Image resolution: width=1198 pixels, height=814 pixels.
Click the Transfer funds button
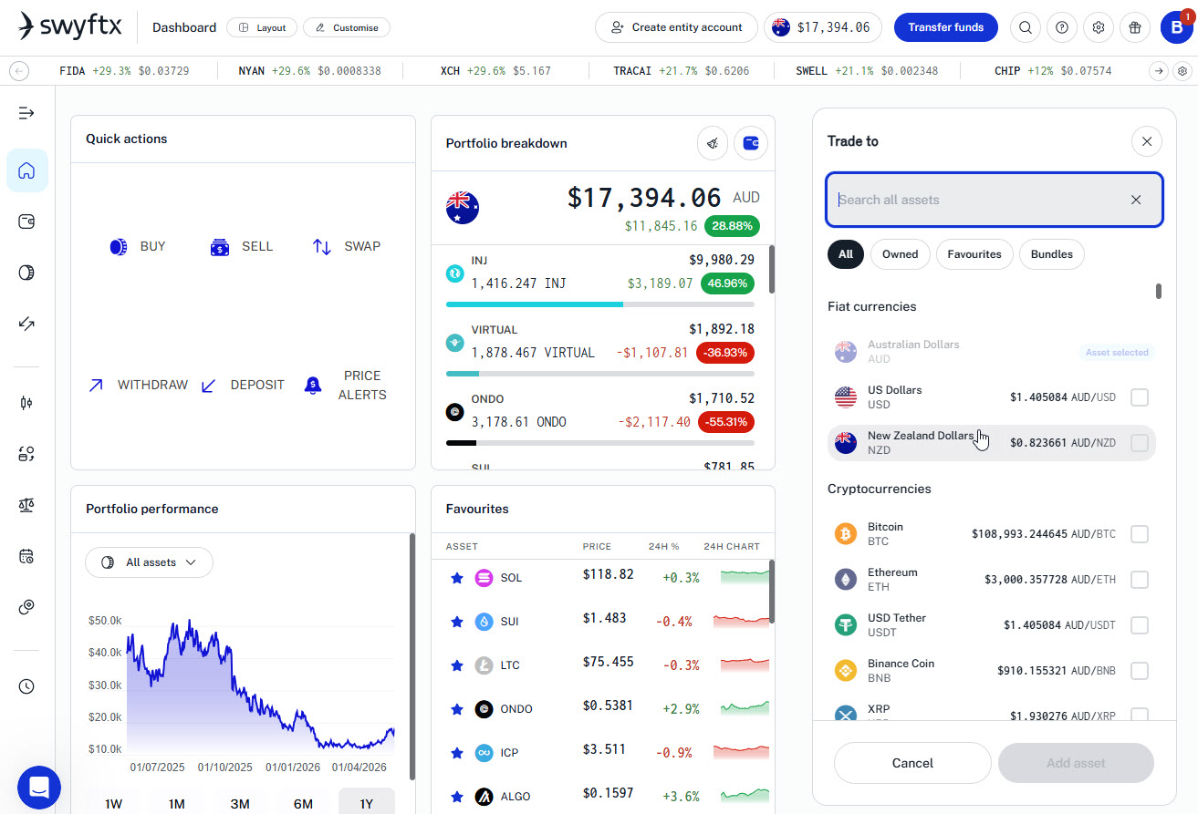(946, 27)
